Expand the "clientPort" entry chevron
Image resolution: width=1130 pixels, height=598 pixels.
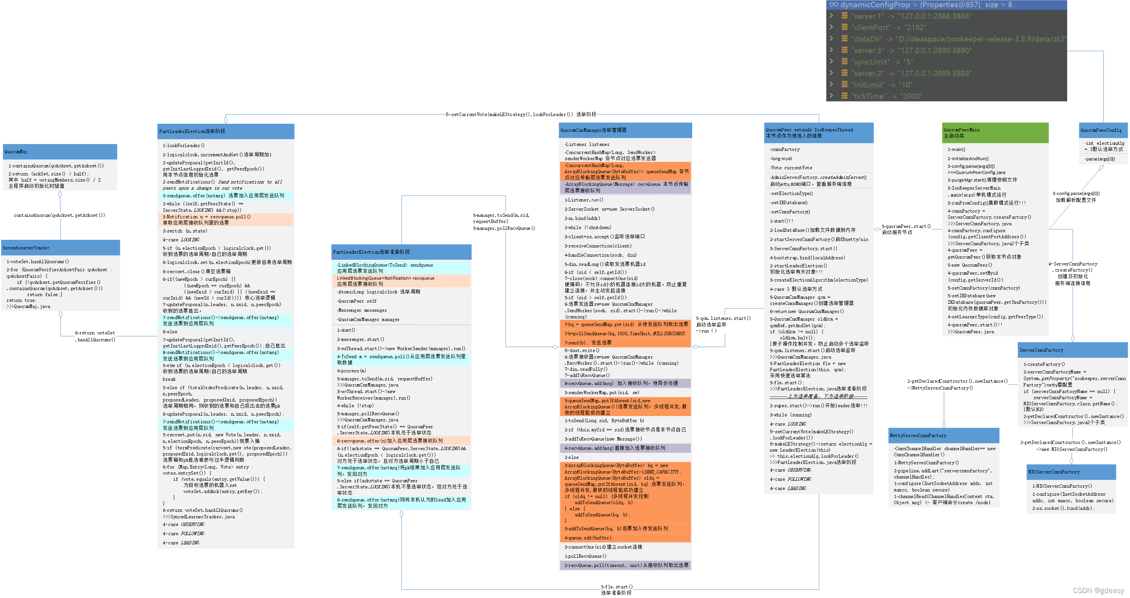(x=831, y=27)
